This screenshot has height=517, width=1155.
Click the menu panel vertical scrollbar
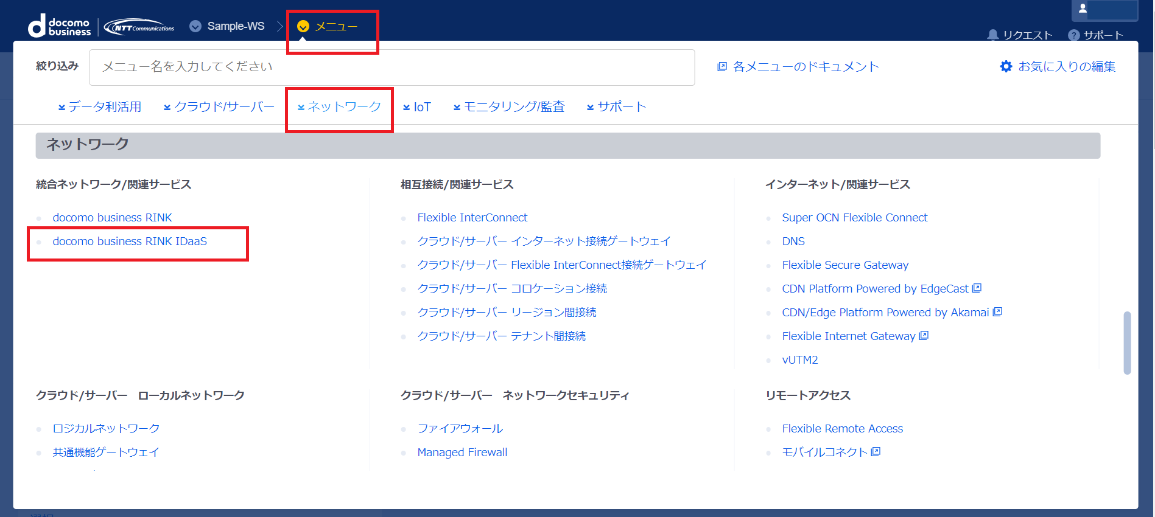pyautogui.click(x=1127, y=343)
